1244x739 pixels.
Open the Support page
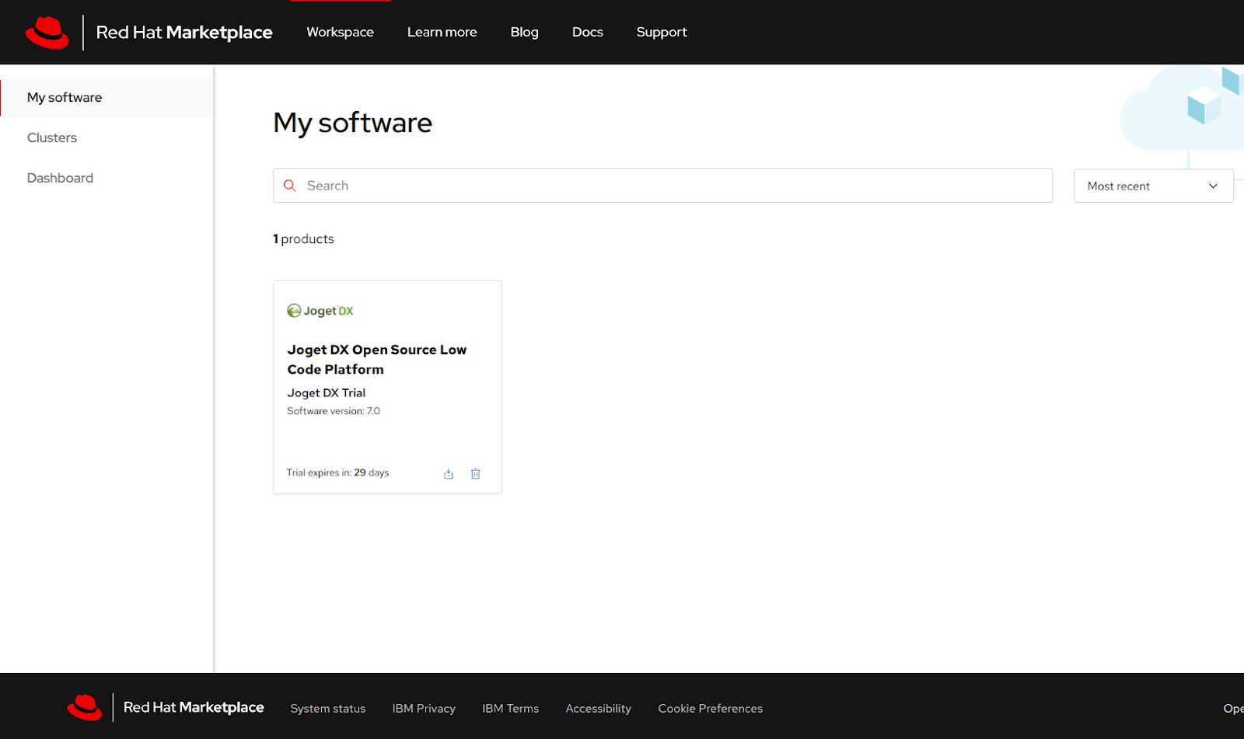click(662, 32)
